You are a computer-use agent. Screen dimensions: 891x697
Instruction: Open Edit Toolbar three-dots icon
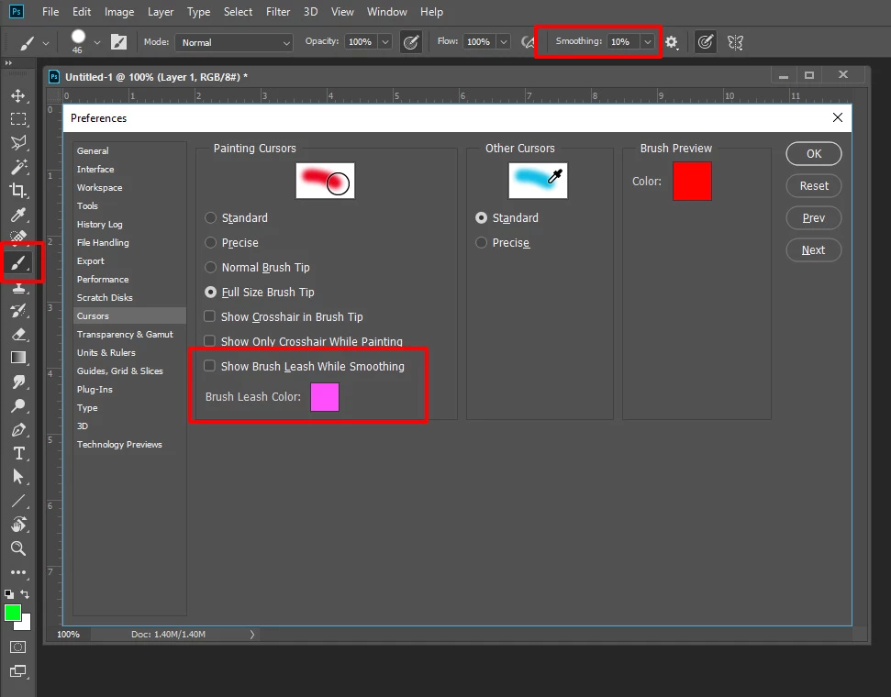(18, 572)
